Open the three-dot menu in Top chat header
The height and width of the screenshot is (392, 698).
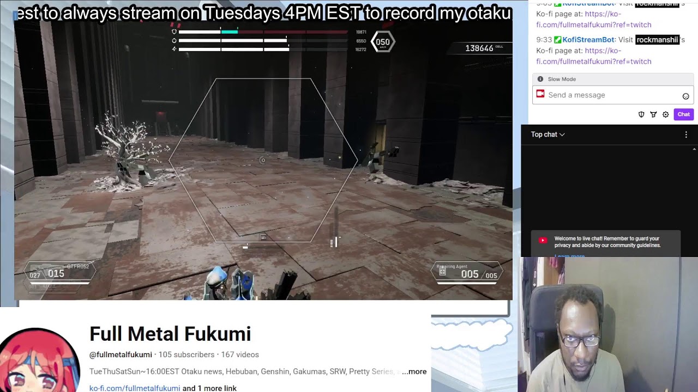click(x=686, y=134)
